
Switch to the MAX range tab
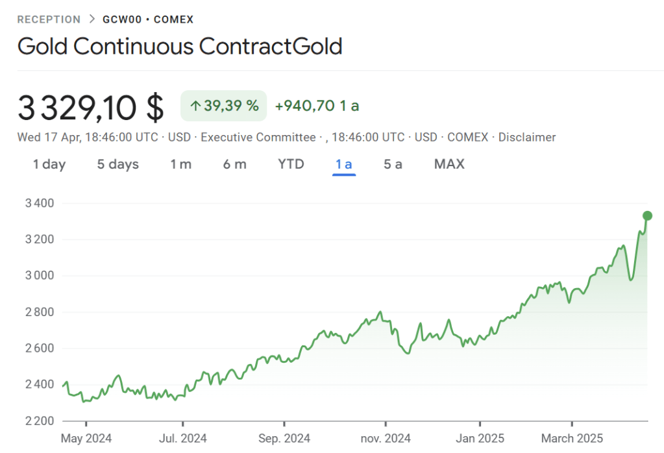point(449,164)
